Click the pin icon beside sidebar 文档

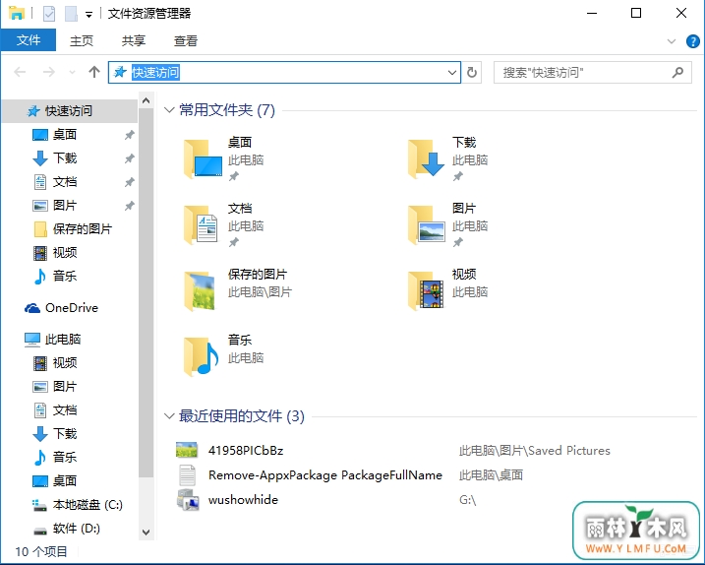coord(130,182)
